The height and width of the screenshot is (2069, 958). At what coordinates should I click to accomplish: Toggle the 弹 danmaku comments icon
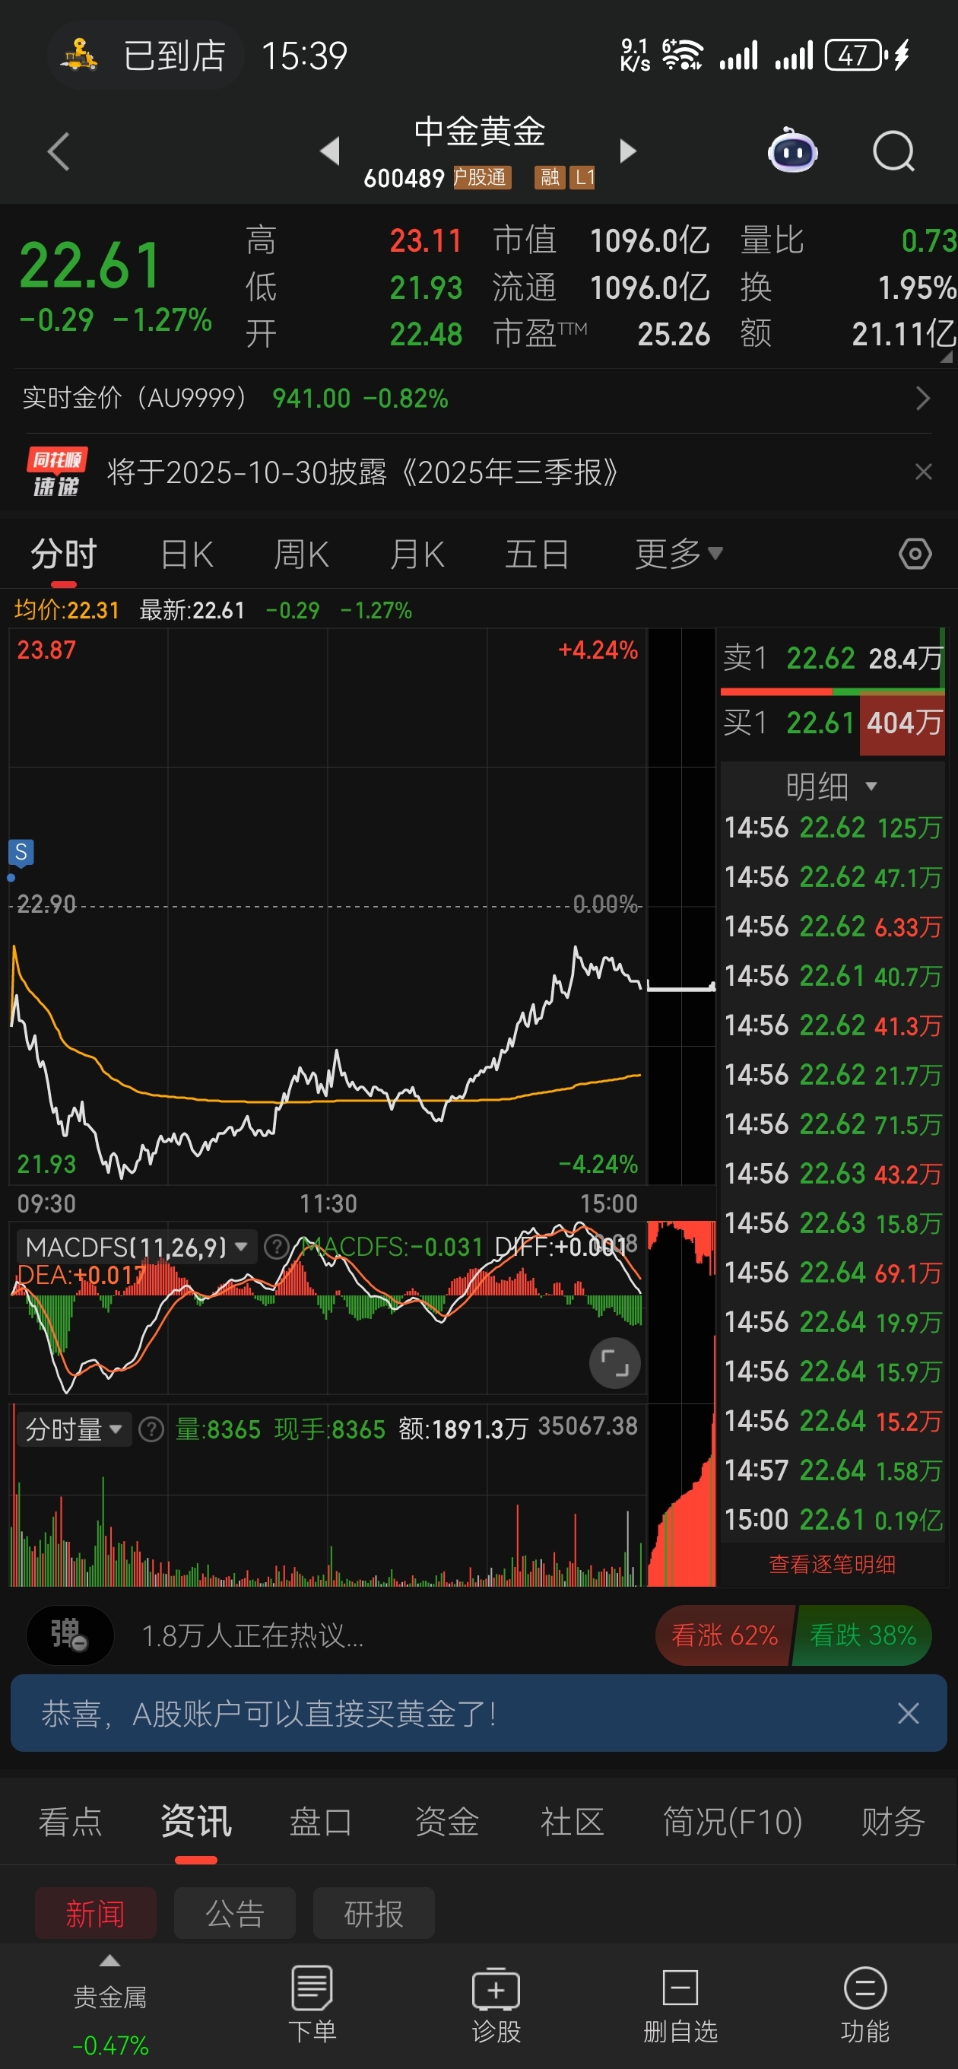pos(70,1635)
